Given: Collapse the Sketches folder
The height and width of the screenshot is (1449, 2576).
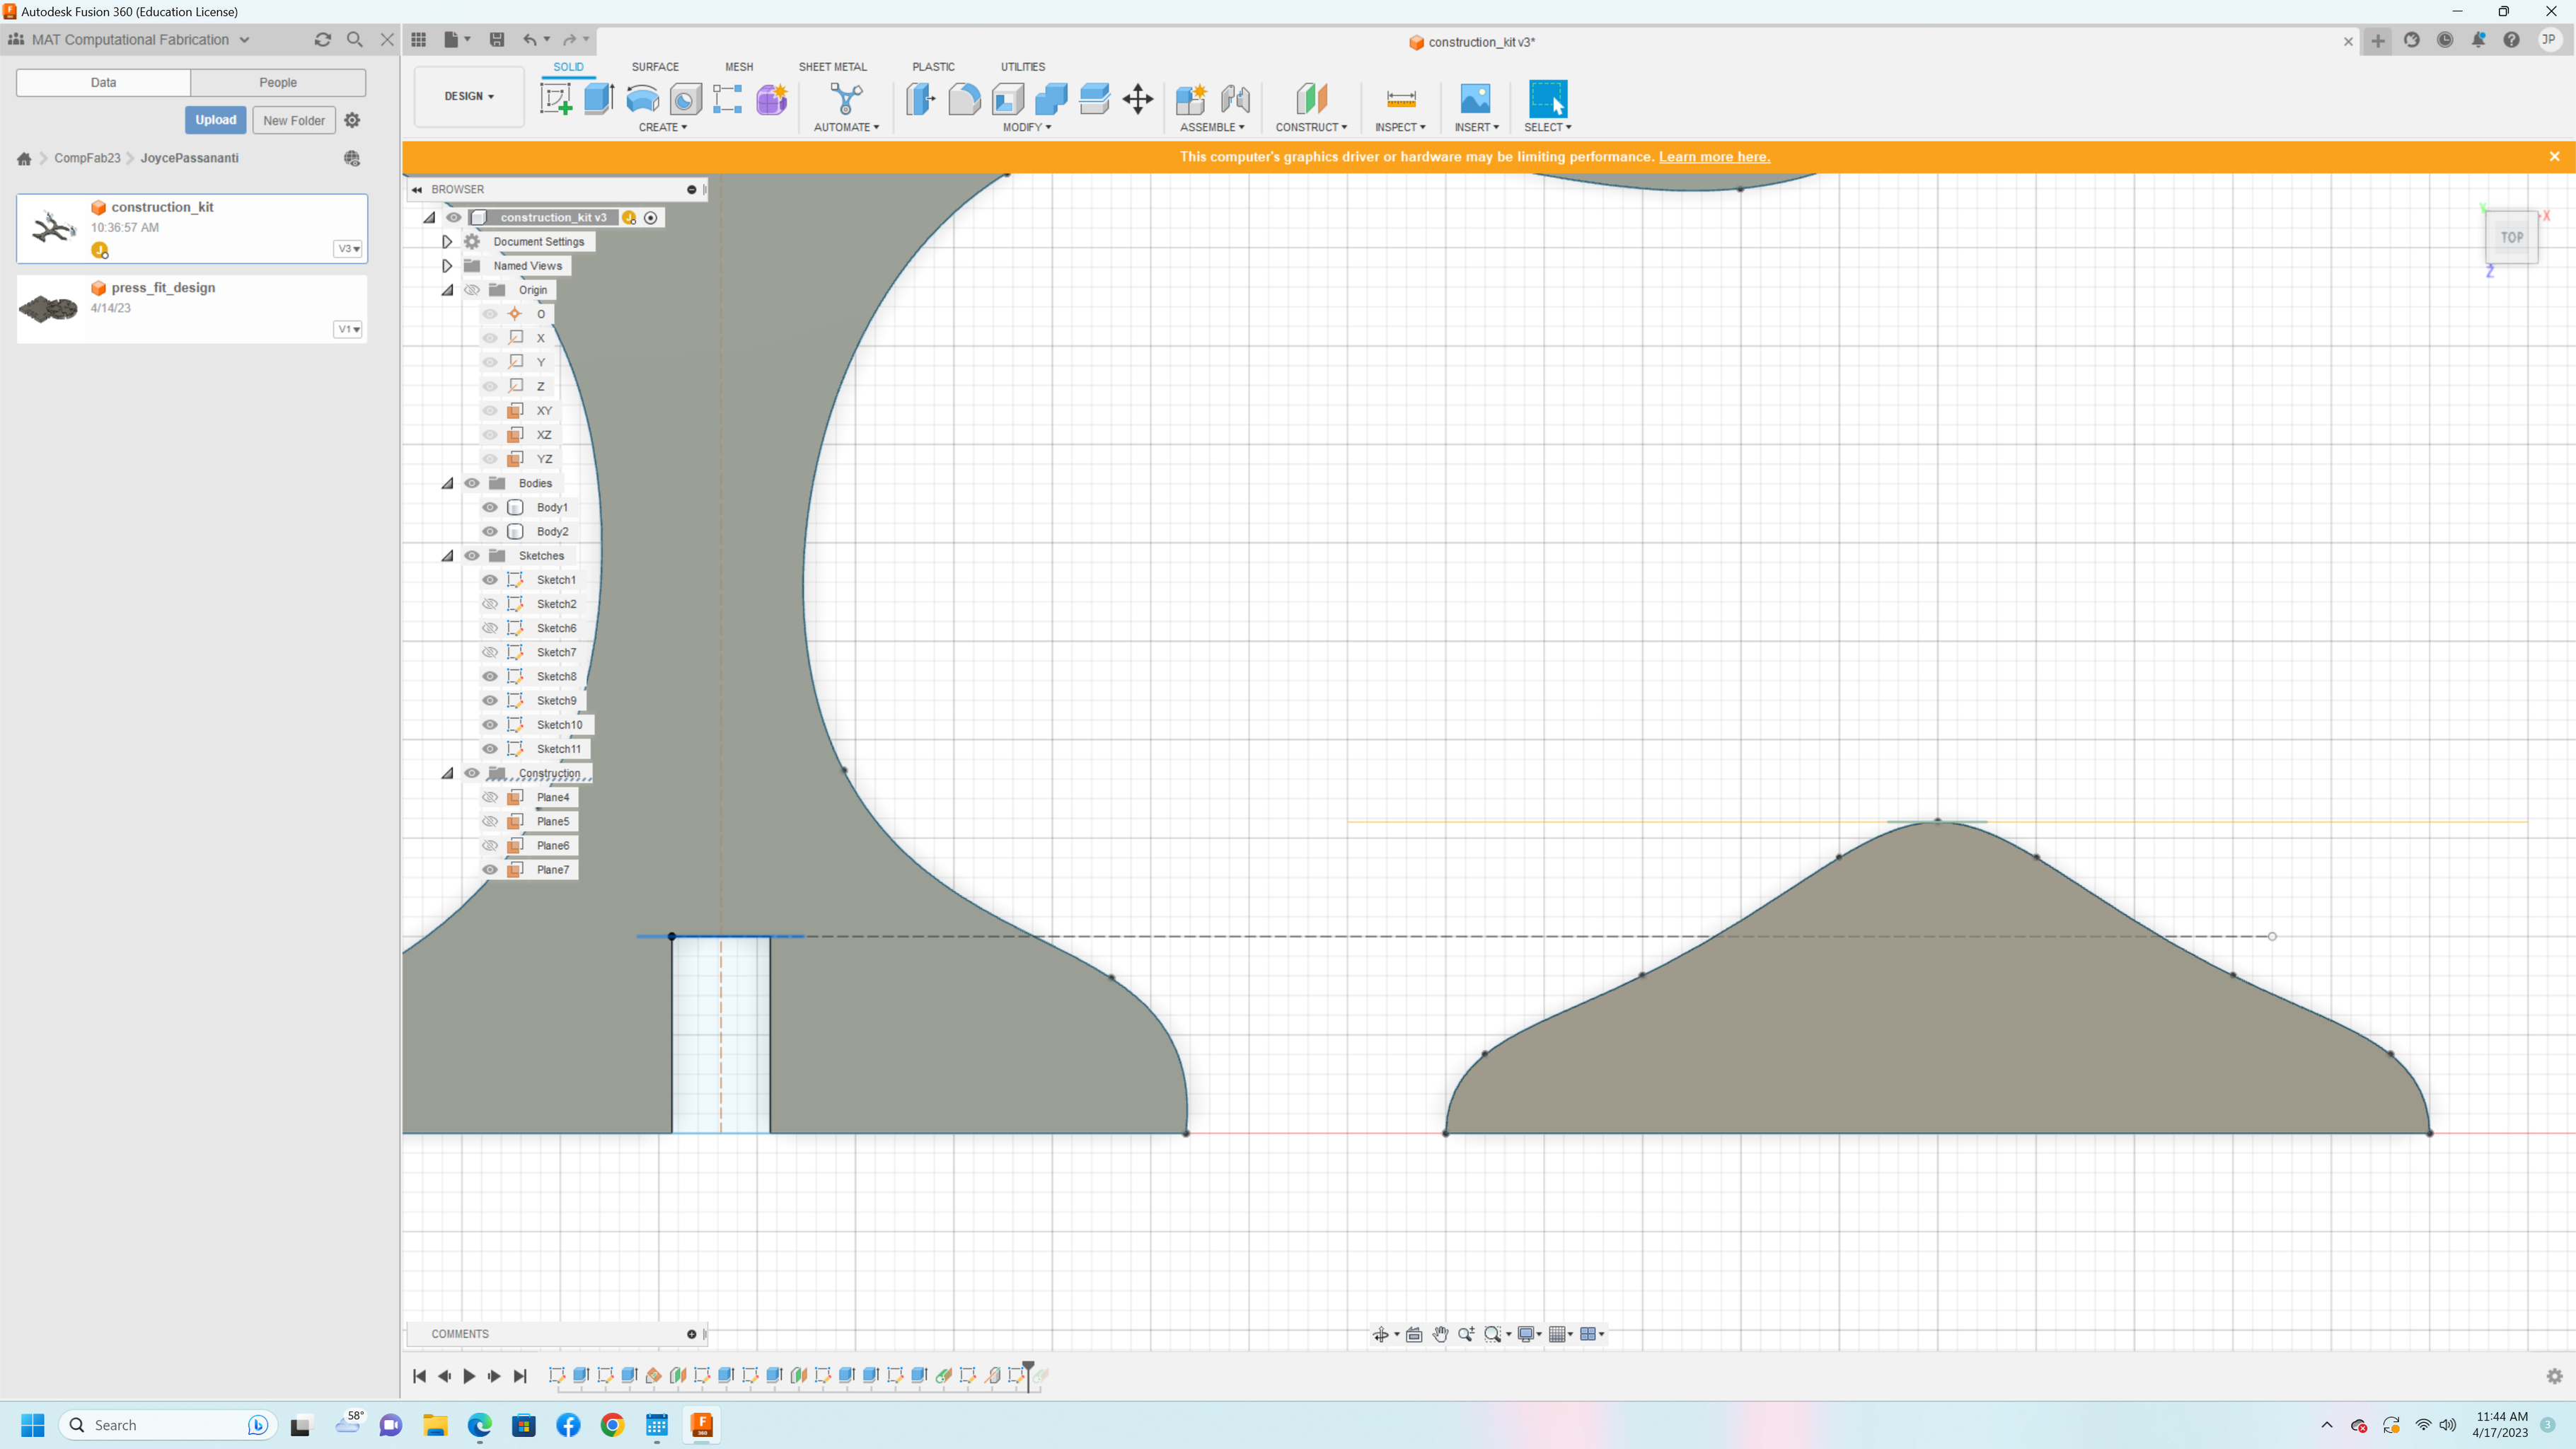Looking at the screenshot, I should click(x=447, y=556).
